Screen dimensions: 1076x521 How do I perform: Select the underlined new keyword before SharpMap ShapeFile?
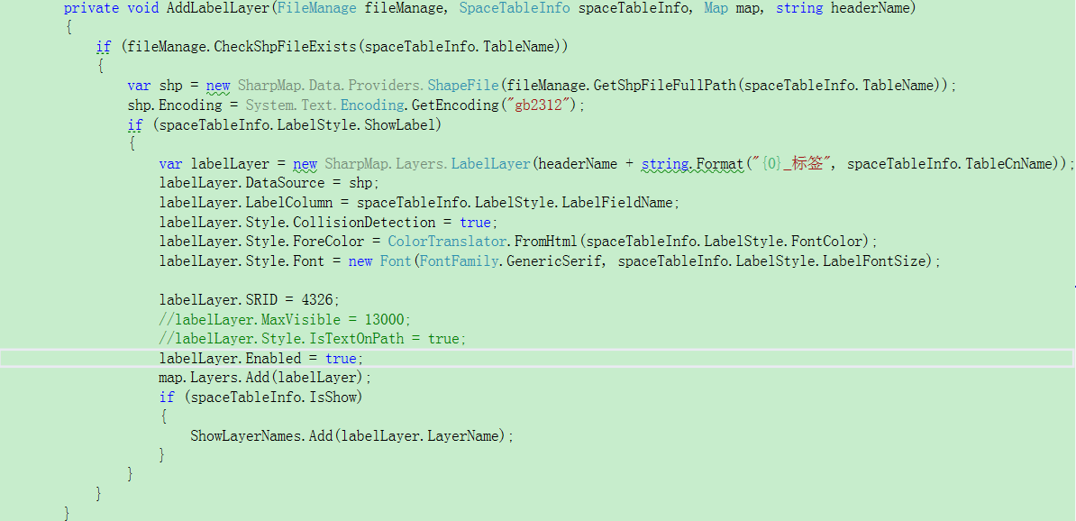tap(216, 85)
